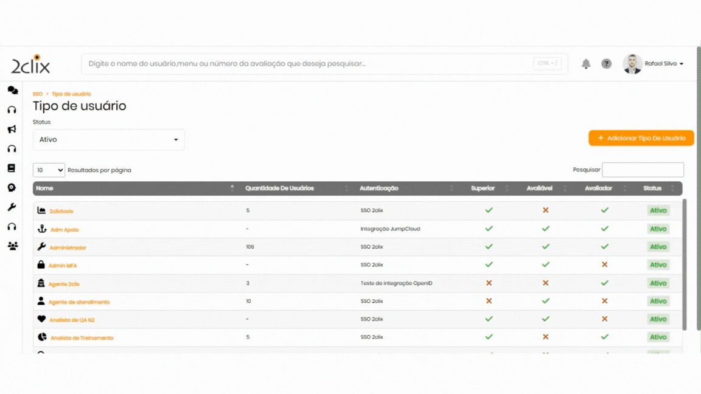Click the Ativo status badge for Administrador
This screenshot has width=701, height=394.
coord(658,247)
